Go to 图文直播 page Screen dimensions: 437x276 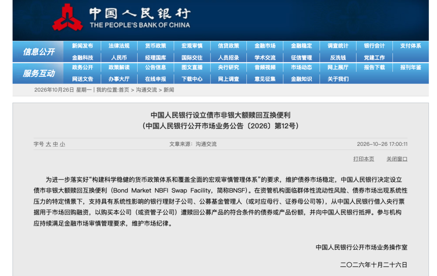pyautogui.click(x=192, y=67)
